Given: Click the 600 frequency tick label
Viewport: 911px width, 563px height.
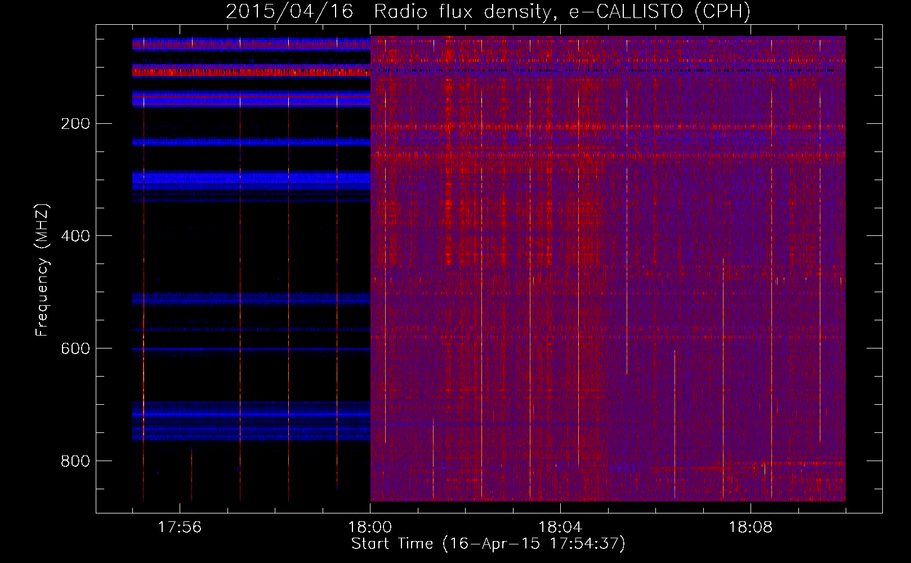Looking at the screenshot, I should [x=75, y=348].
